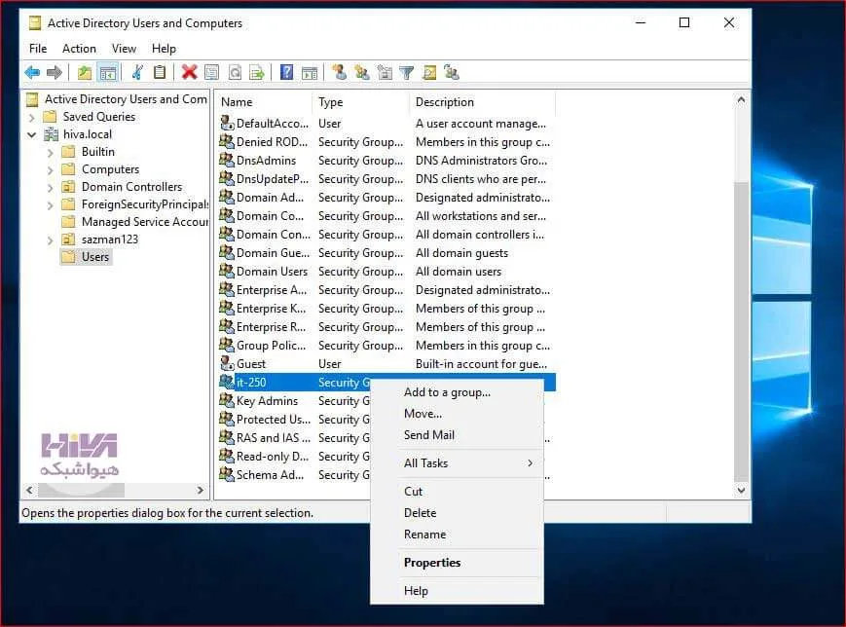The width and height of the screenshot is (846, 627).
Task: Create a new group via toolbar icon
Action: pos(362,72)
